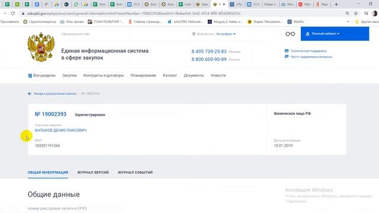
Task: Switch to the ЖУРНАЛ СОБЫТИЙ tab
Action: coord(135,172)
